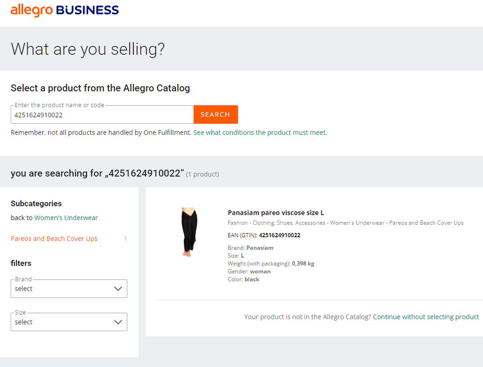
Task: Click the Allegro Business logo
Action: click(x=65, y=10)
